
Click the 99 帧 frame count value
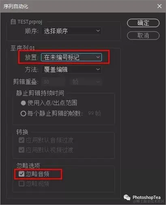click(x=94, y=113)
